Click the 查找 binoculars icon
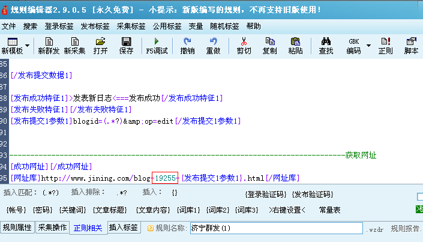423x242 pixels. coord(326,46)
